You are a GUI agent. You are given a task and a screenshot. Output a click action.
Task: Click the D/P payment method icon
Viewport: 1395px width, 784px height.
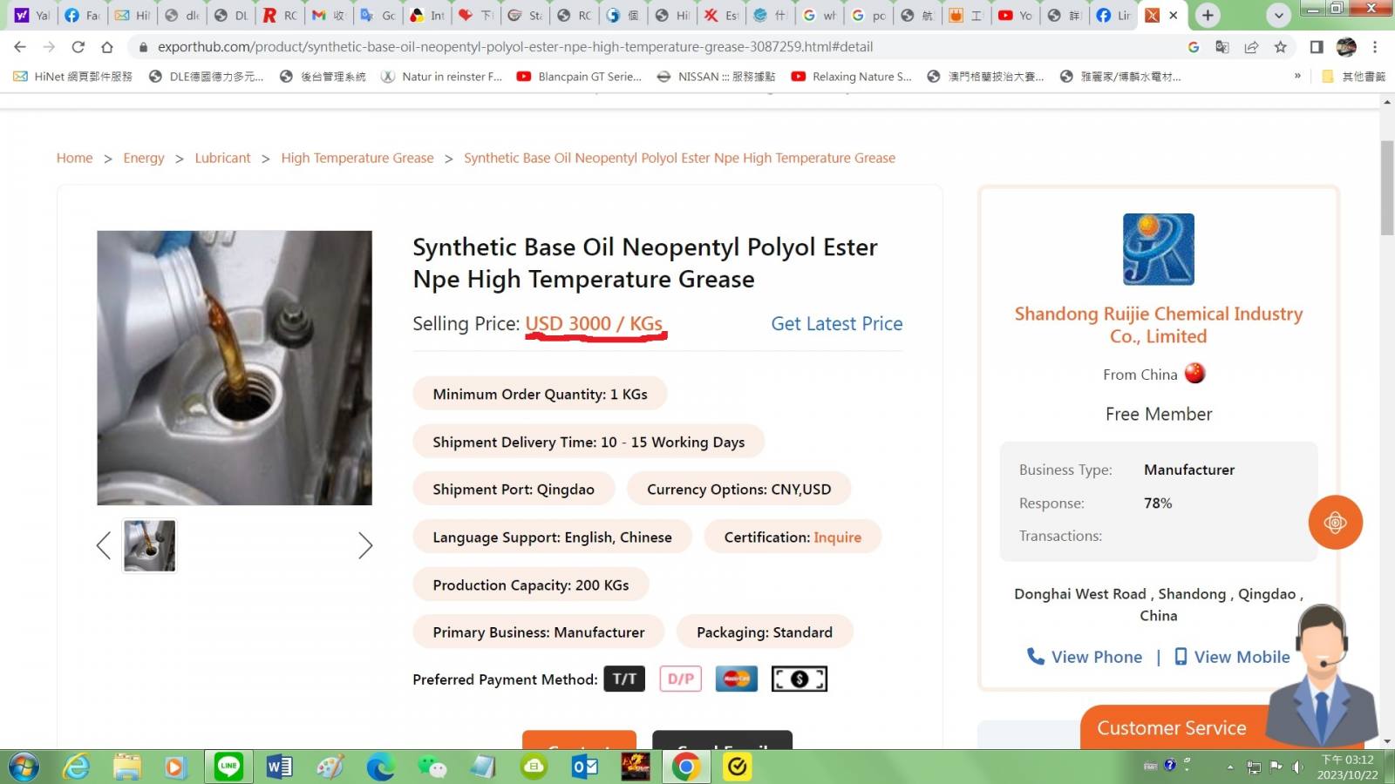tap(680, 679)
